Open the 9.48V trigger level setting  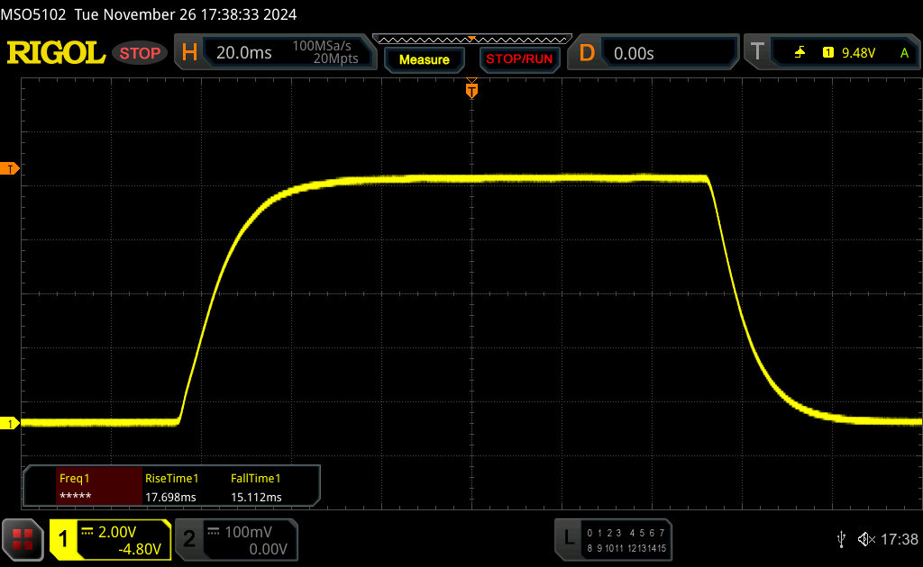tap(858, 53)
